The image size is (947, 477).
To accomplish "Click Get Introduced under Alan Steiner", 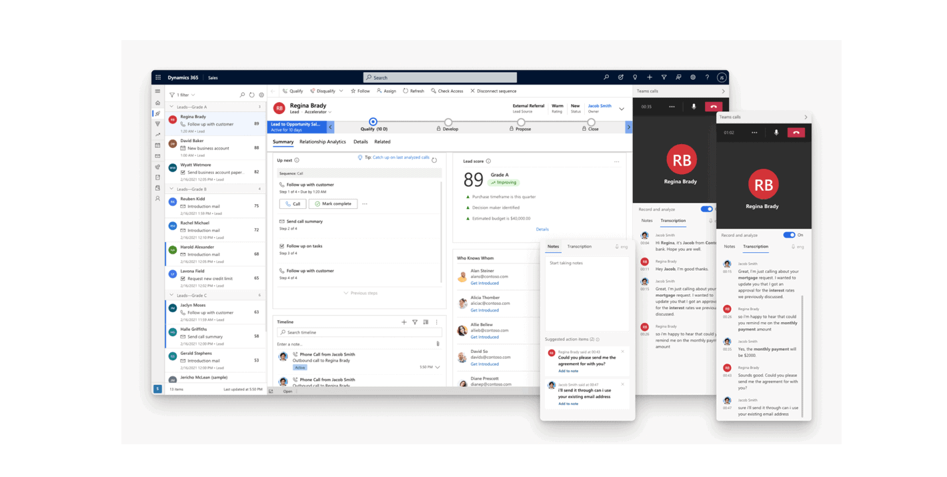I will (484, 284).
